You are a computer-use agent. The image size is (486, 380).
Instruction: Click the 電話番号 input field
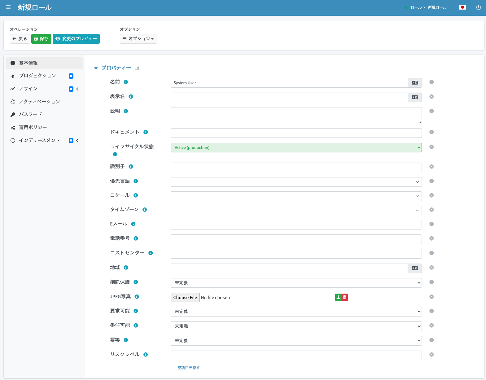[x=296, y=239]
